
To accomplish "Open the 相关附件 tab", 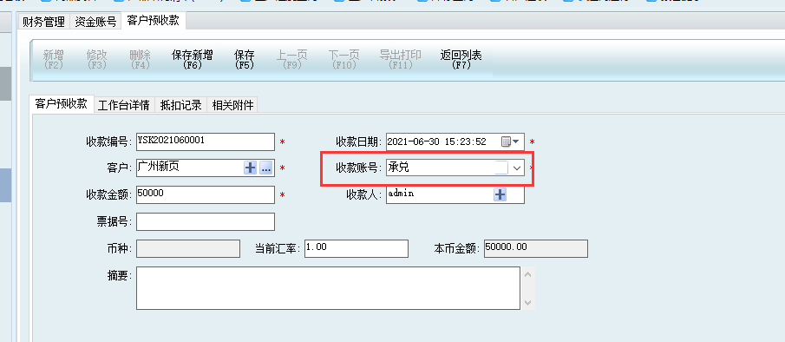I will click(232, 105).
